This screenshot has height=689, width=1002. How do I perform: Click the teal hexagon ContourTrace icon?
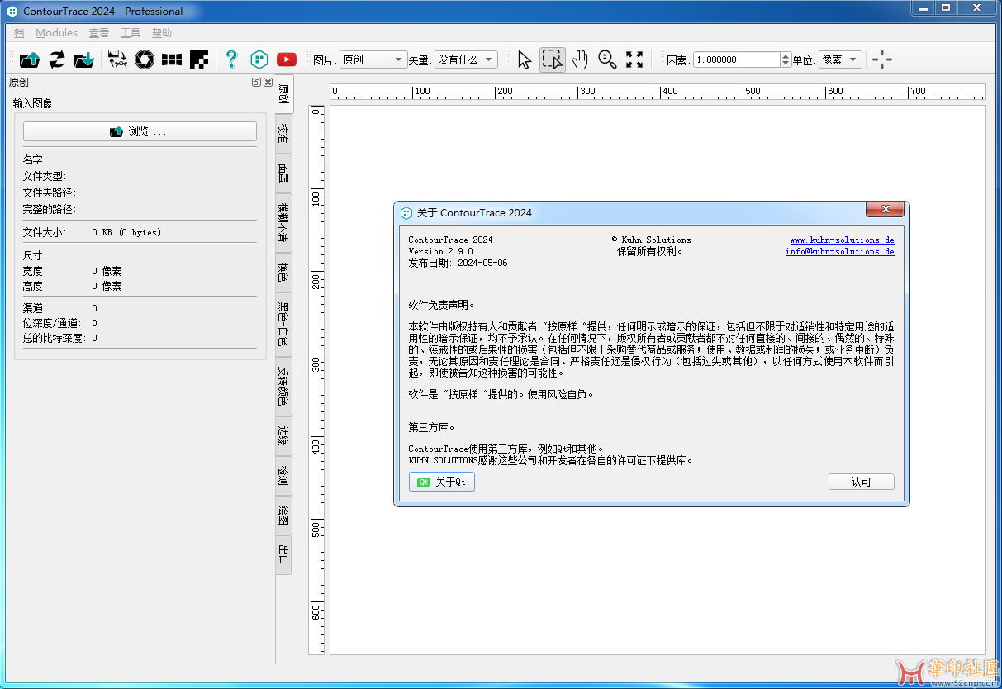tap(259, 59)
